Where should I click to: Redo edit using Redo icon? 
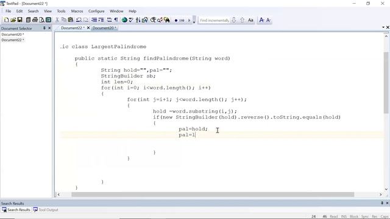pos(86,20)
